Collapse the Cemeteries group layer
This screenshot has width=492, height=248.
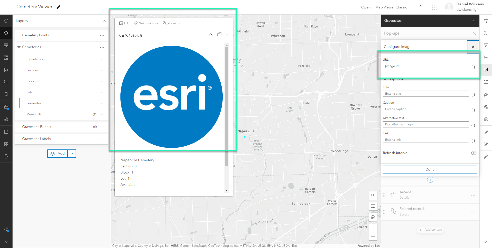pos(19,47)
